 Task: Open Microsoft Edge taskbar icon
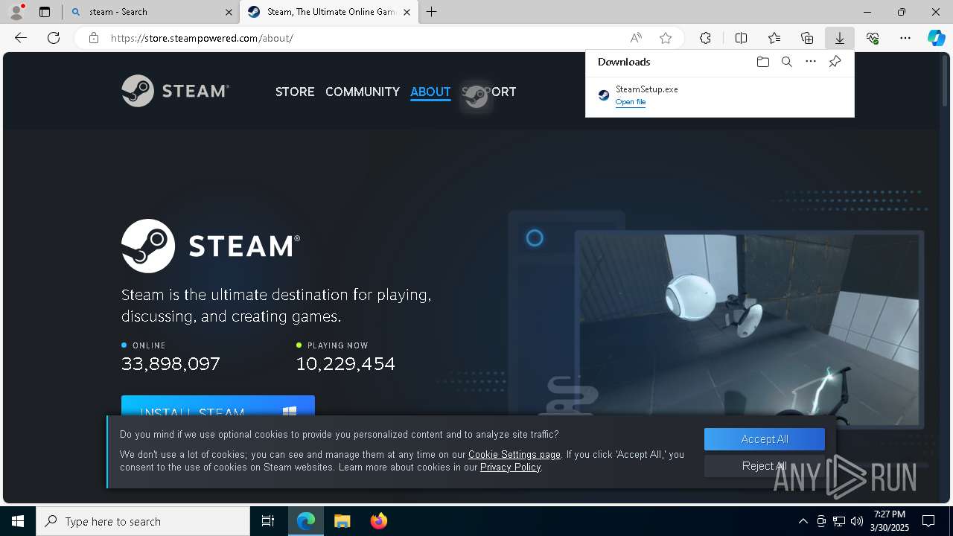[306, 521]
